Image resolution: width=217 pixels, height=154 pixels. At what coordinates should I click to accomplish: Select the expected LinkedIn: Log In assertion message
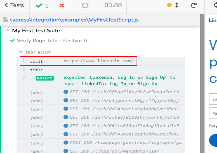(119, 81)
